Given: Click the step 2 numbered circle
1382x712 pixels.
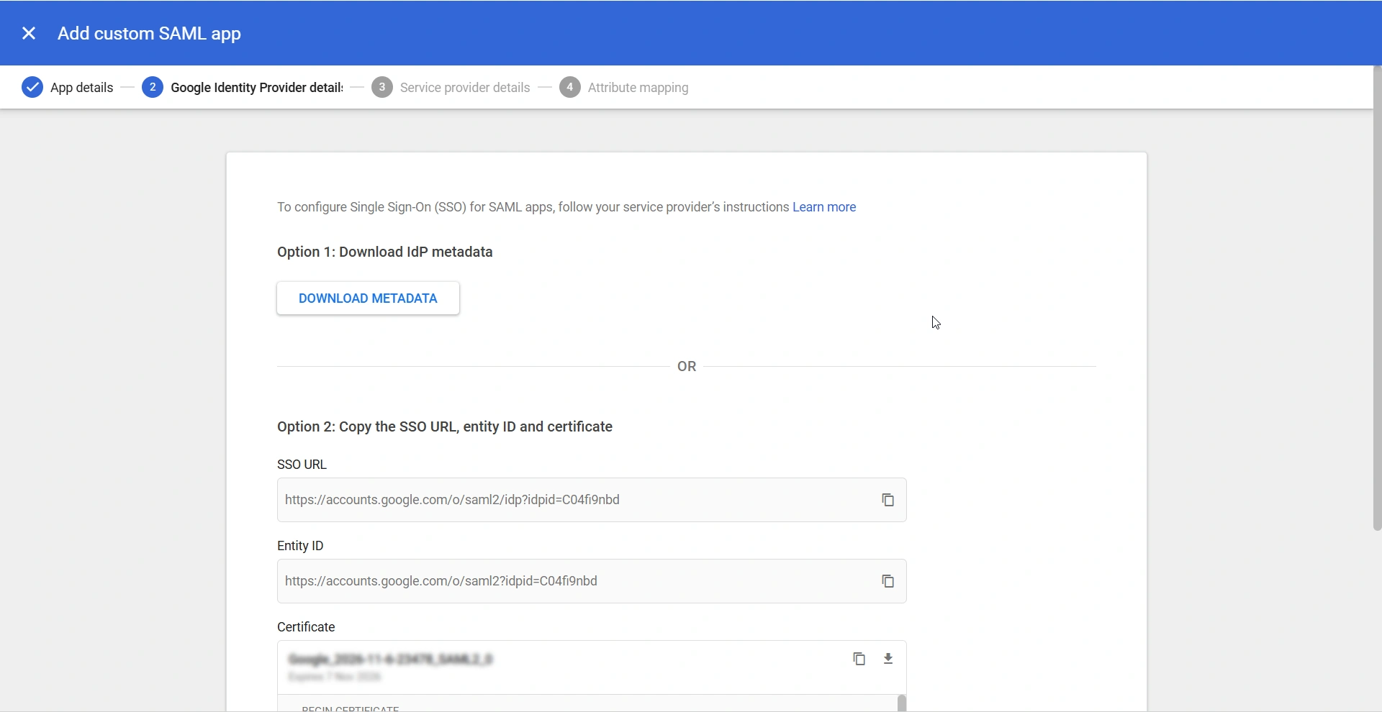Looking at the screenshot, I should click(153, 87).
